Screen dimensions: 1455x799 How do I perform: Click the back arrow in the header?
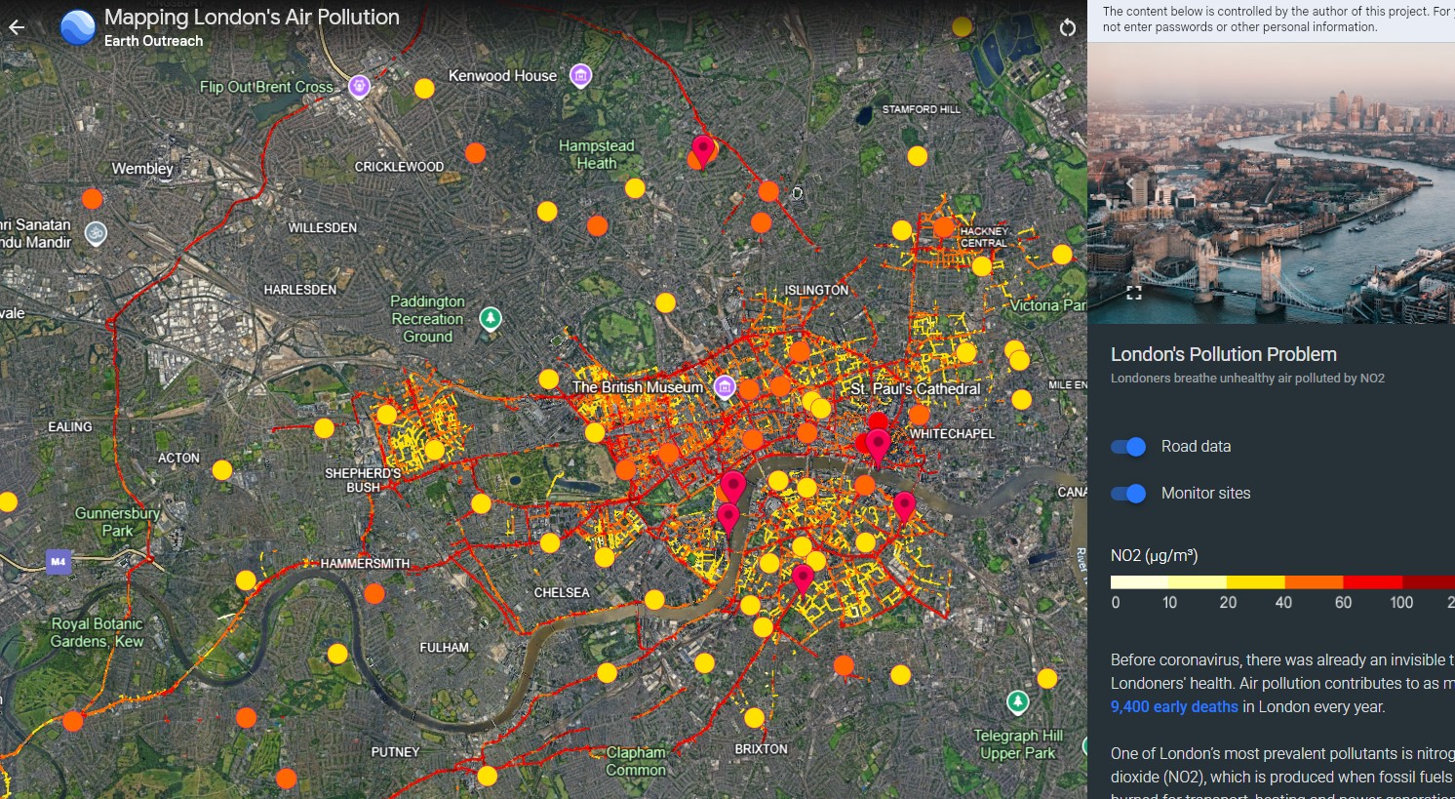tap(17, 27)
